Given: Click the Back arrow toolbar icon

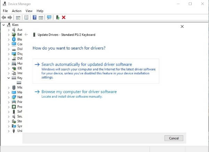Looking at the screenshot, I should [3, 17].
